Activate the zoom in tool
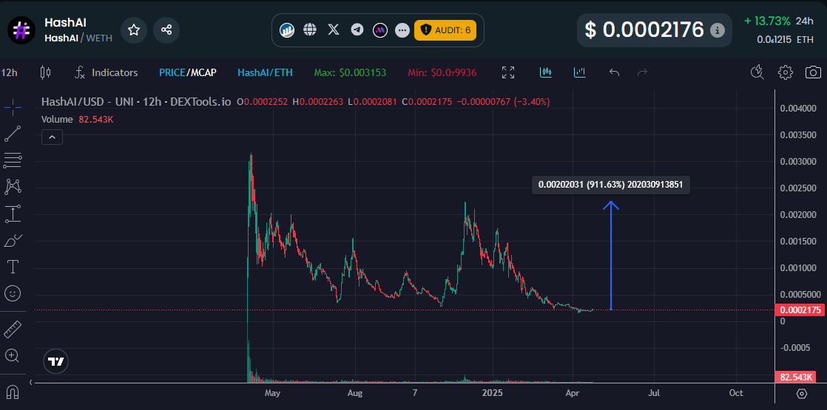Viewport: 827px width, 410px height. pyautogui.click(x=13, y=355)
